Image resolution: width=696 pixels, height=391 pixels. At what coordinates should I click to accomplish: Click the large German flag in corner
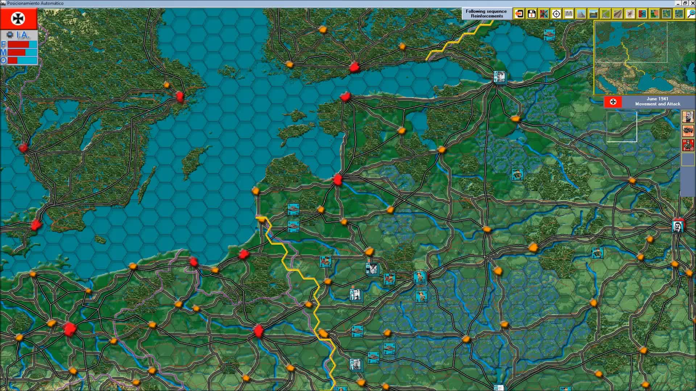[18, 18]
